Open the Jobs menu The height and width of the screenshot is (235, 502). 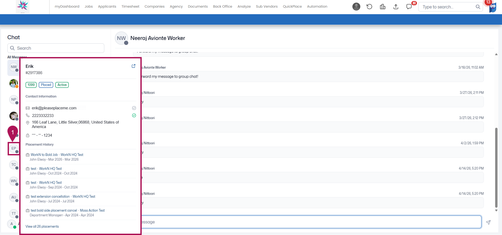89,7
